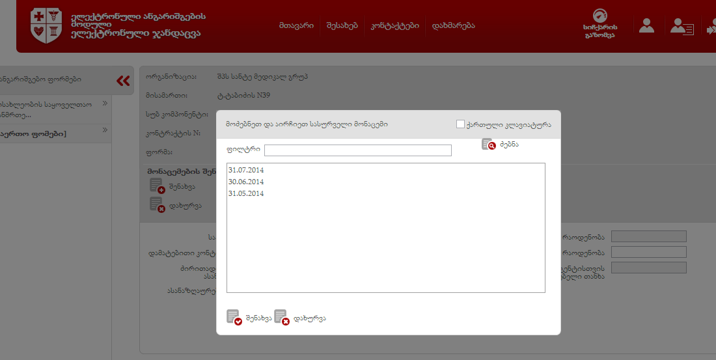Screen dimensions: 716x360
Task: Click the dialog's save (შენახვა) checkmark icon
Action: pos(234,317)
